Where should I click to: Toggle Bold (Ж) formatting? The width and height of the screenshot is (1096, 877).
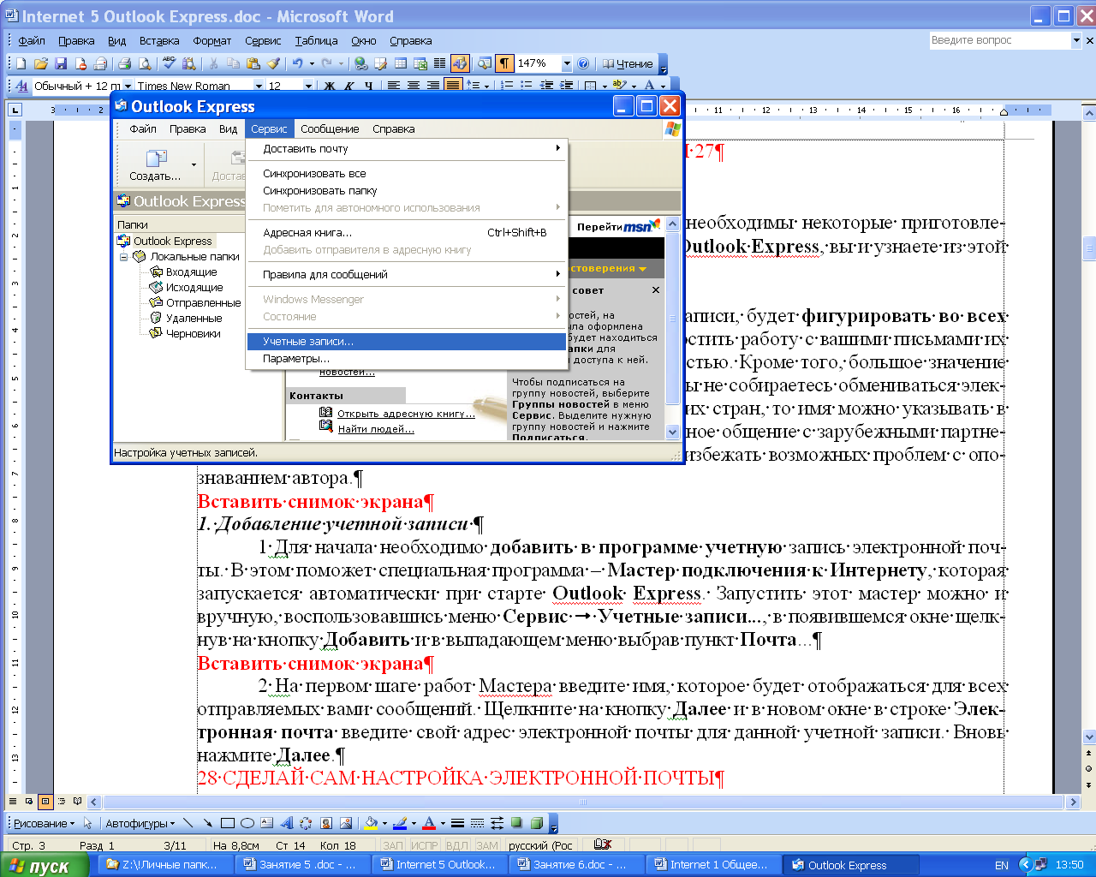[x=330, y=86]
